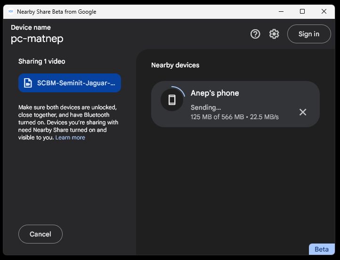
Task: Select the Anep's phone device name
Action: click(x=215, y=93)
